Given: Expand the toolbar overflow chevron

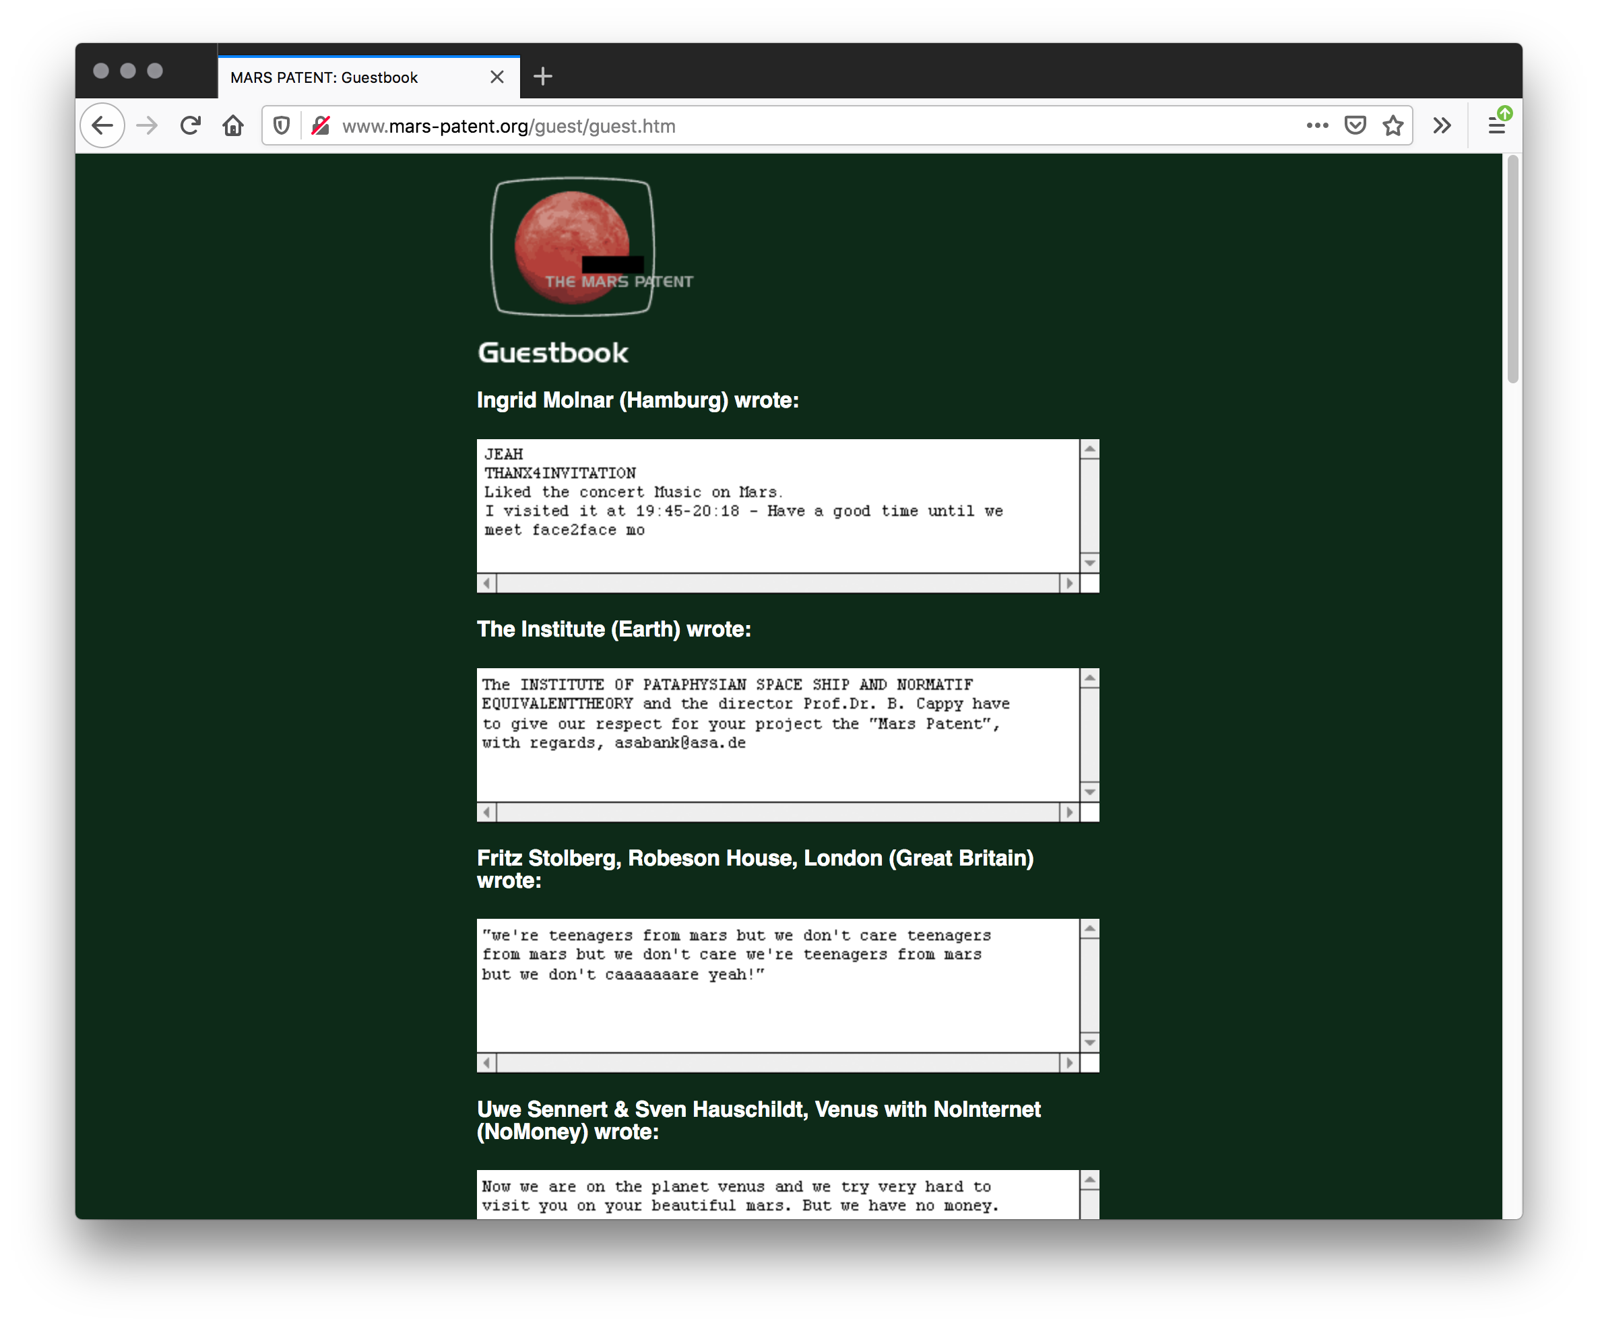Looking at the screenshot, I should pyautogui.click(x=1441, y=125).
